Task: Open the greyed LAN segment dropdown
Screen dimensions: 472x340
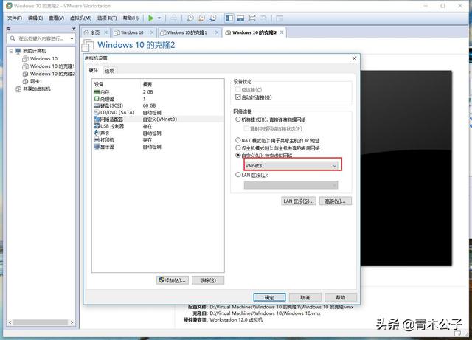Action: [291, 185]
